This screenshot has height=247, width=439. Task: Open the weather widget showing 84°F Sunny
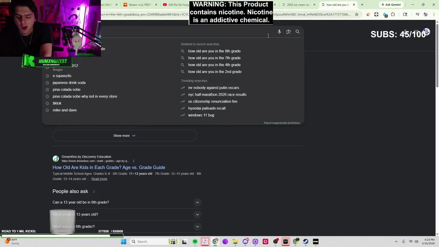tap(11, 242)
